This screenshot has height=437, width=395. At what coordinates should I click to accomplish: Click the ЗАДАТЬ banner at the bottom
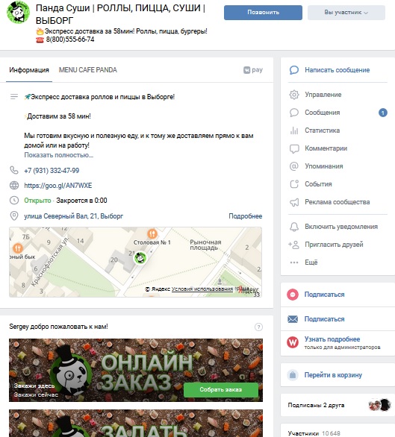pos(136,423)
